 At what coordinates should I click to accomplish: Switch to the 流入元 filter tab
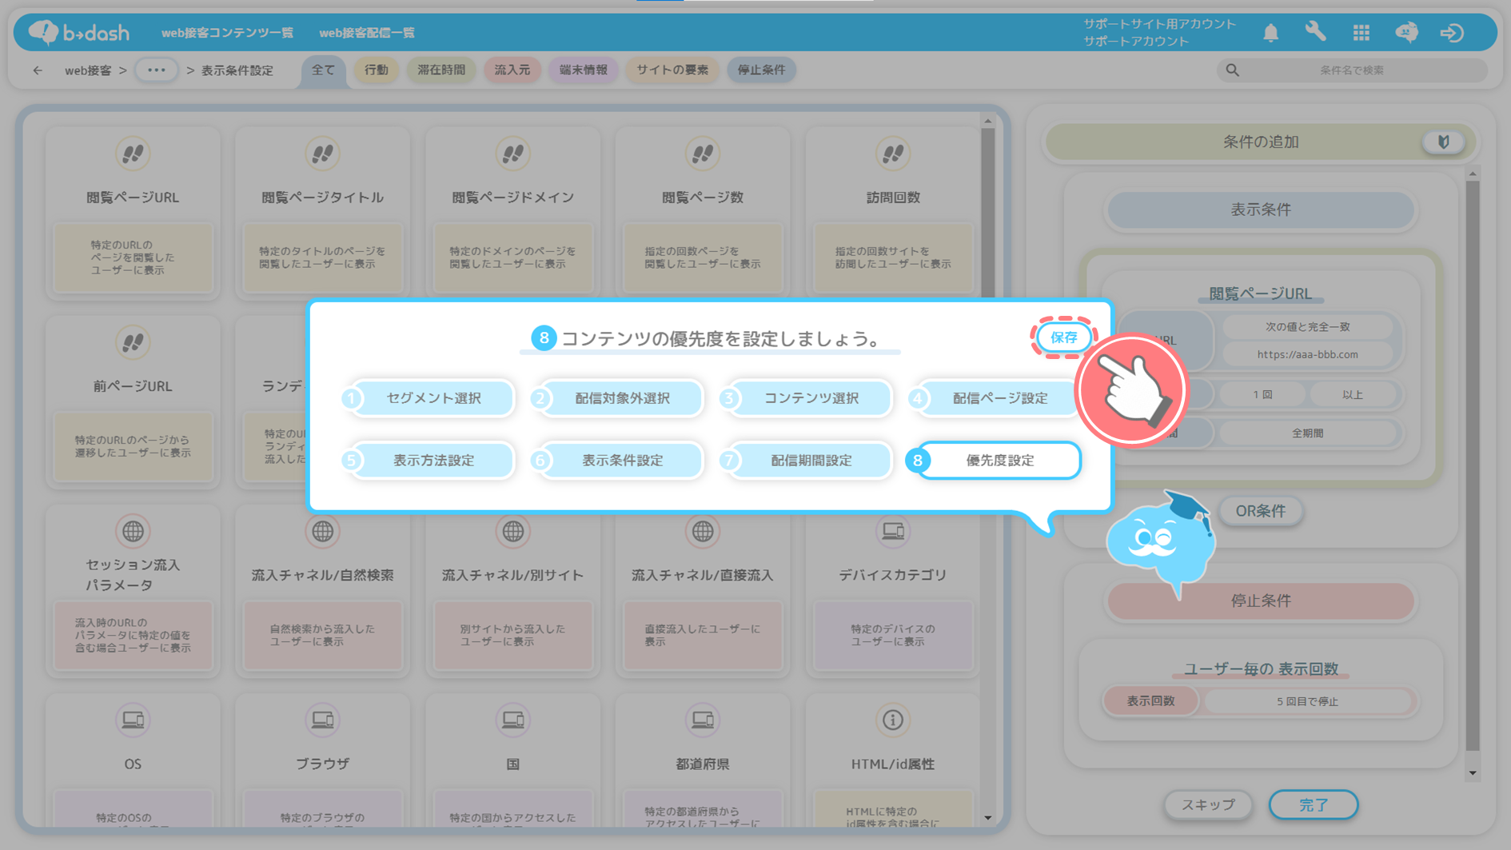512,70
